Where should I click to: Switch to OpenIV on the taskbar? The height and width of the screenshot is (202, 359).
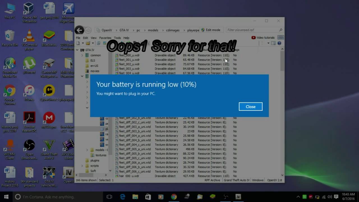238,197
